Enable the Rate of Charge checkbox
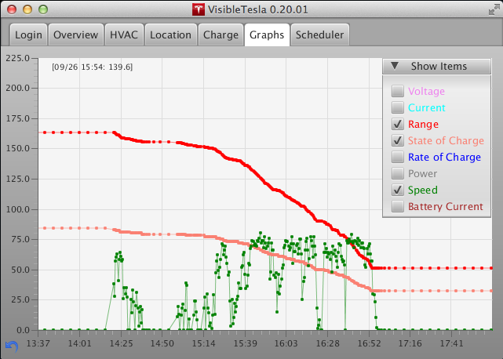Viewport: 503px width, 359px height. [398, 157]
